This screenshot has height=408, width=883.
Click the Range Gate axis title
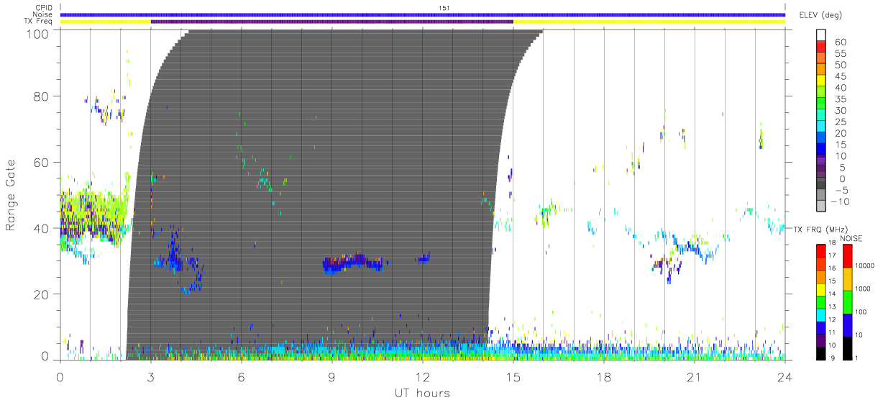click(12, 194)
